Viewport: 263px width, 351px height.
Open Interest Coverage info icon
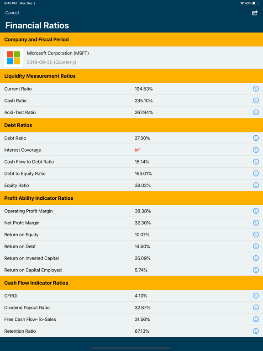coord(256,150)
